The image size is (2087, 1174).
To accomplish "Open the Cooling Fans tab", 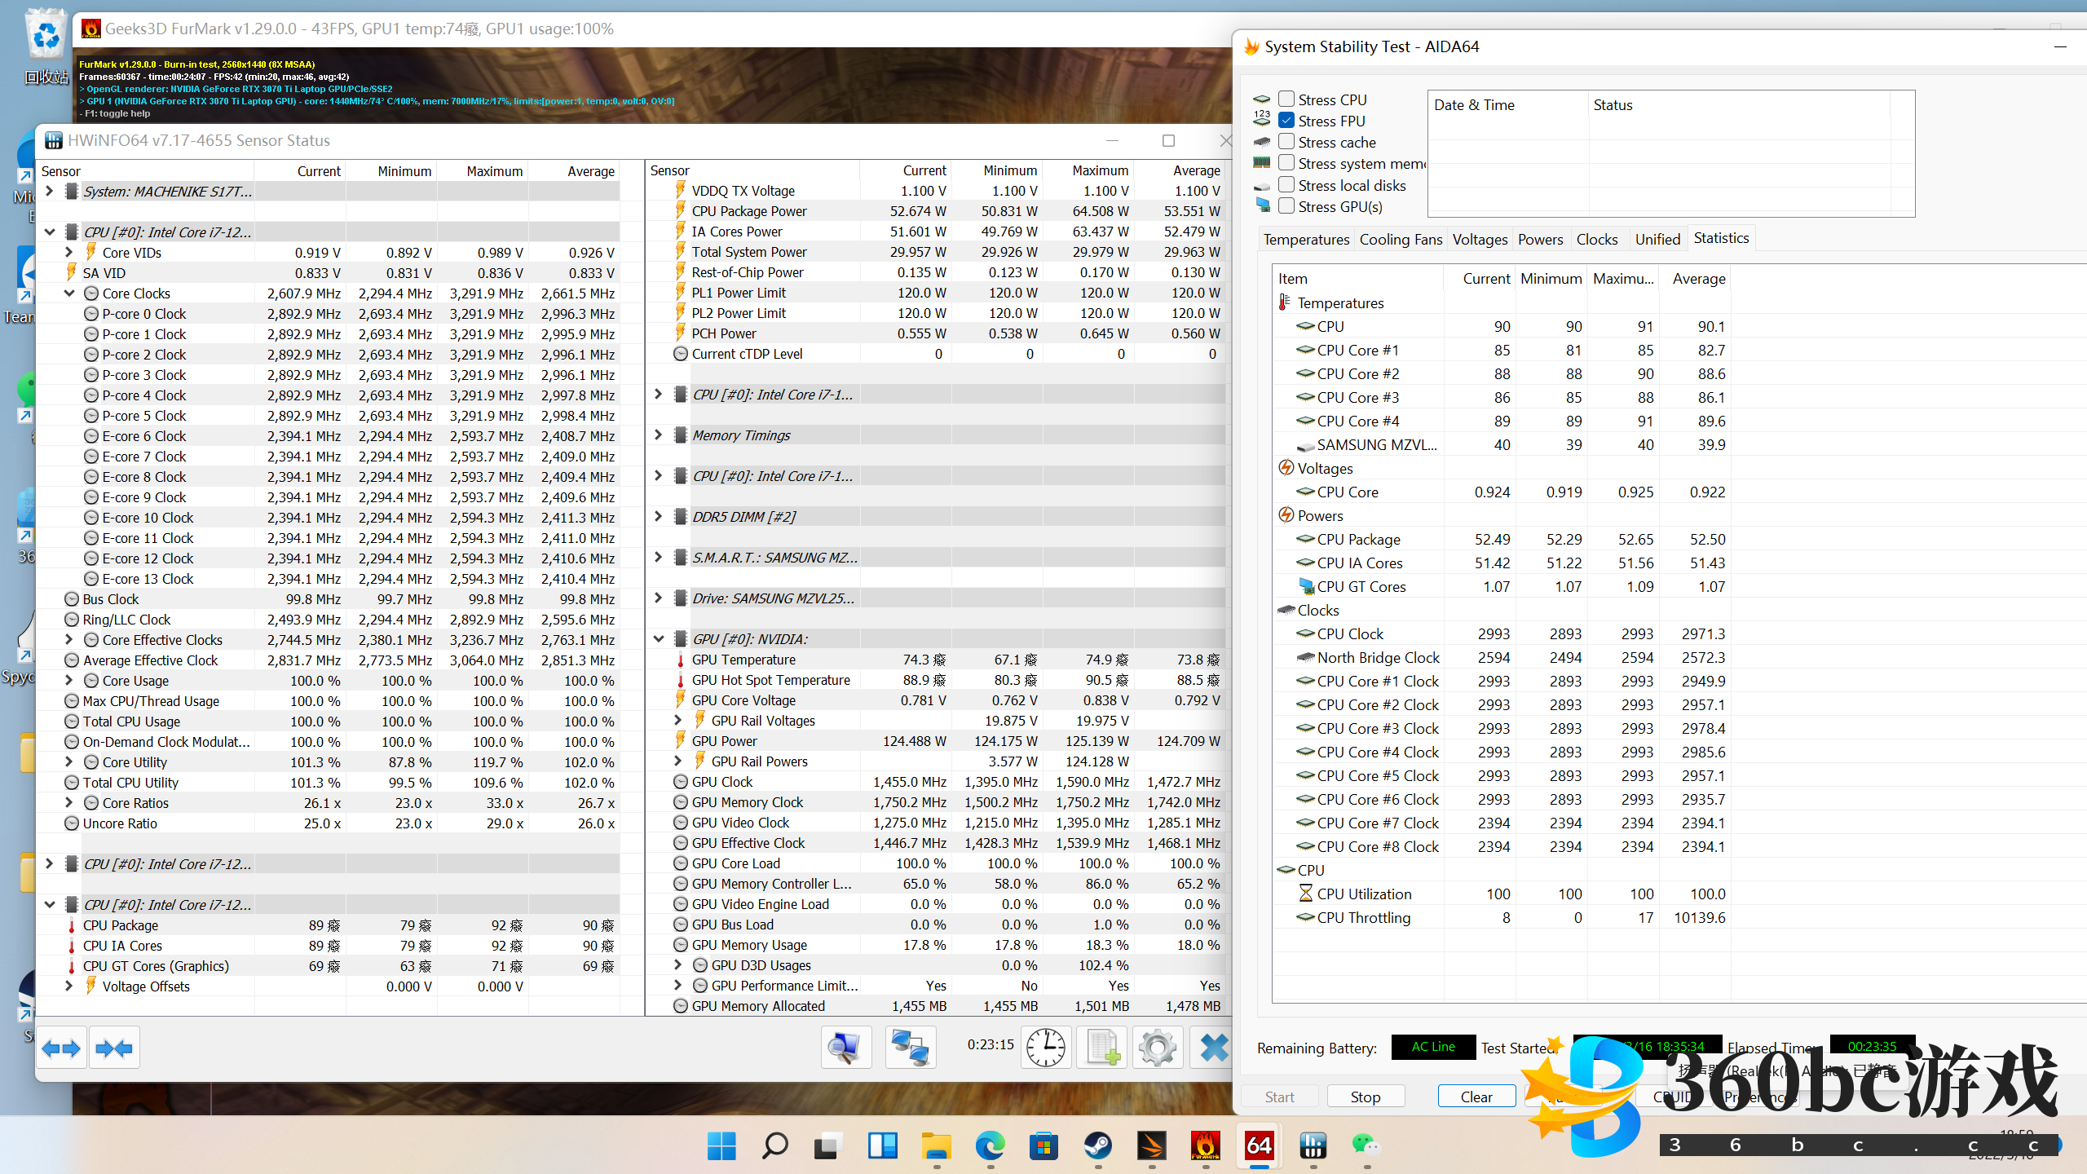I will pyautogui.click(x=1401, y=239).
